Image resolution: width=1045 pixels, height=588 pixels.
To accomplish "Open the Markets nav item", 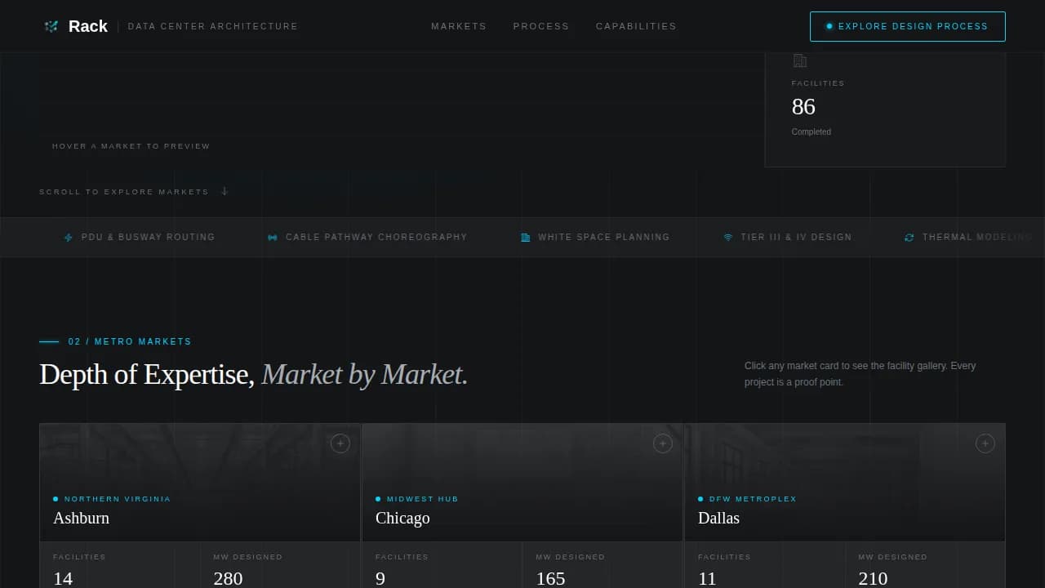I will tap(459, 26).
